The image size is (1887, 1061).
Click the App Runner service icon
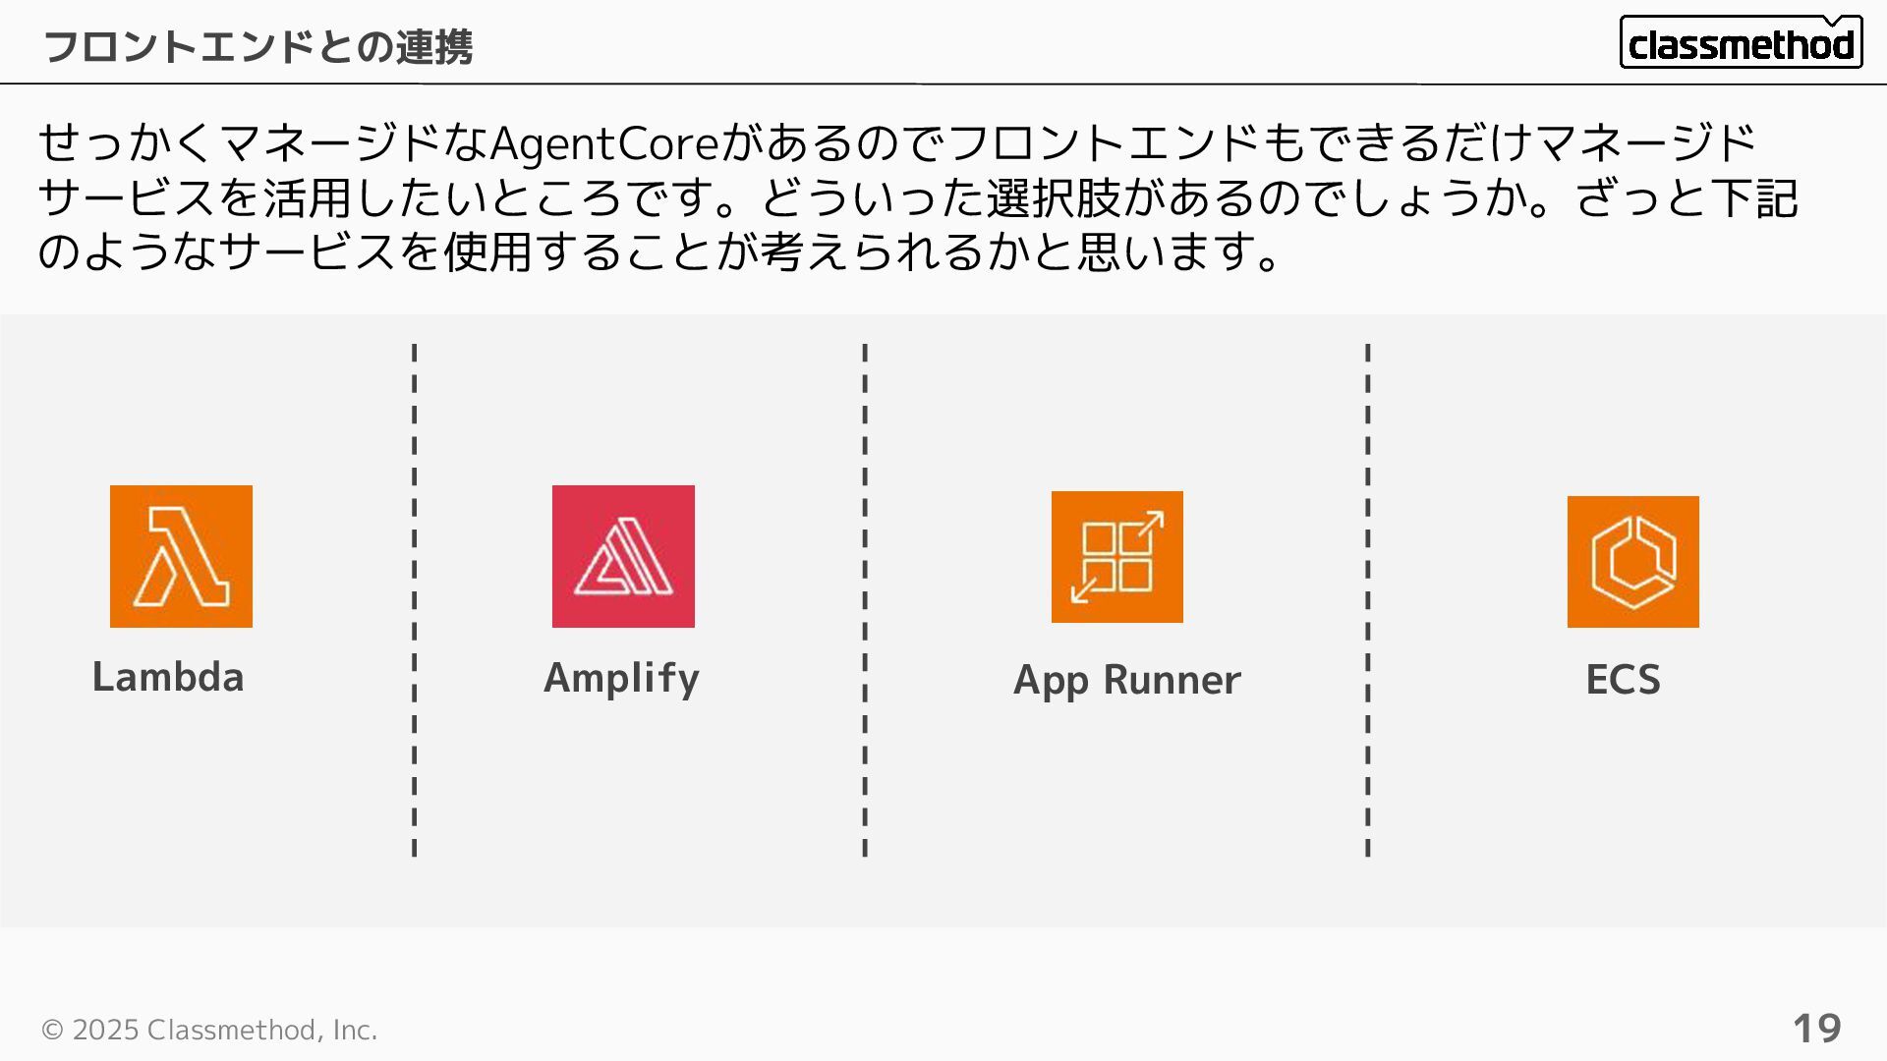pos(1117,557)
